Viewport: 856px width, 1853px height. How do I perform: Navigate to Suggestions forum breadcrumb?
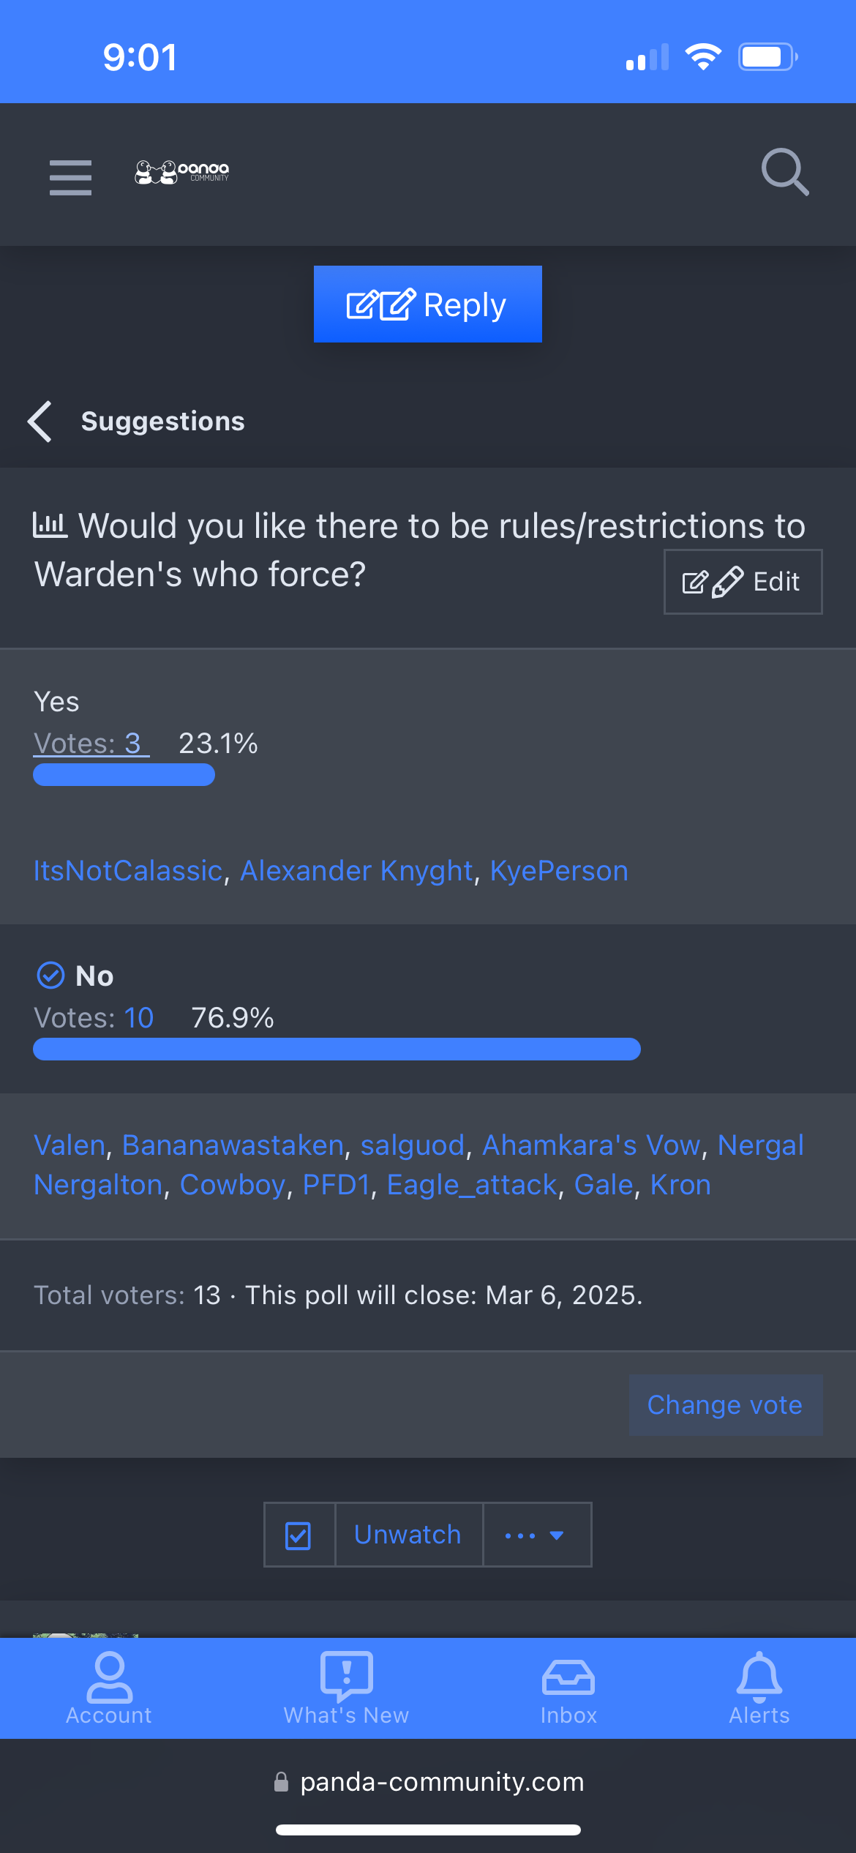(x=162, y=422)
